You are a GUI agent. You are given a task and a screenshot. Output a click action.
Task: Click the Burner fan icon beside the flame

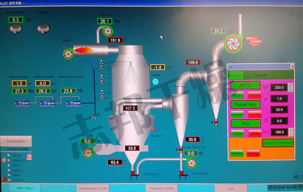[68, 54]
